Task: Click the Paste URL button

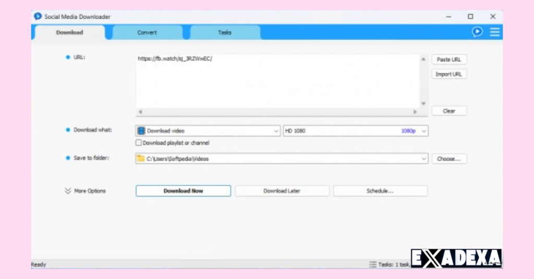Action: coord(449,59)
